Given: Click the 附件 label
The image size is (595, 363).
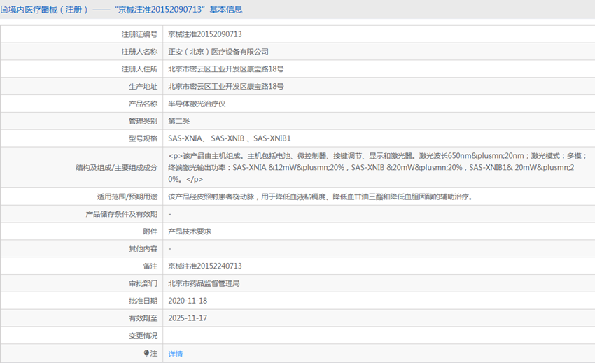Looking at the screenshot, I should click(x=150, y=232).
